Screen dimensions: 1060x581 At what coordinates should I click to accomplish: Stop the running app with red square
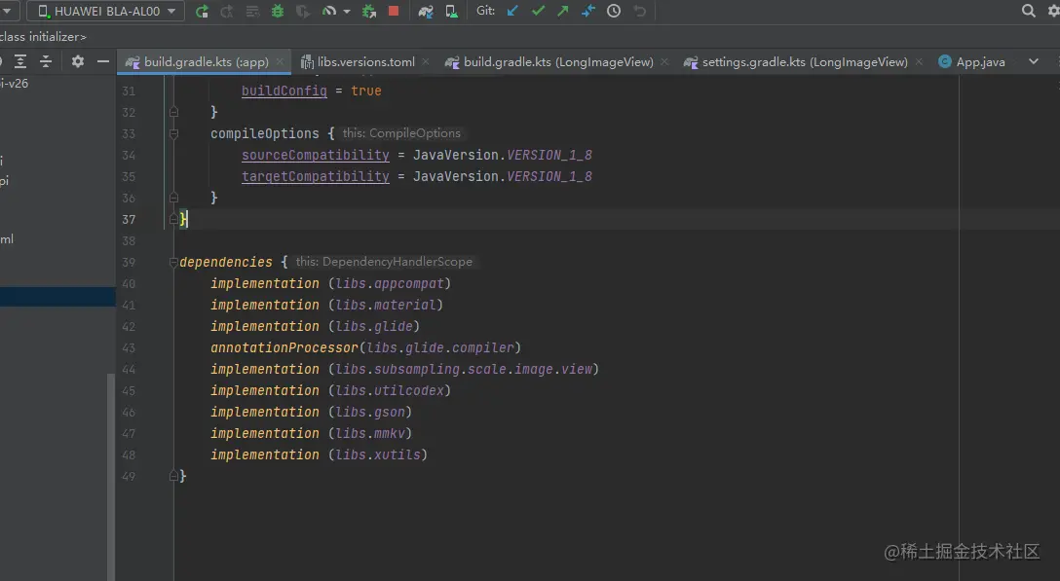(393, 11)
